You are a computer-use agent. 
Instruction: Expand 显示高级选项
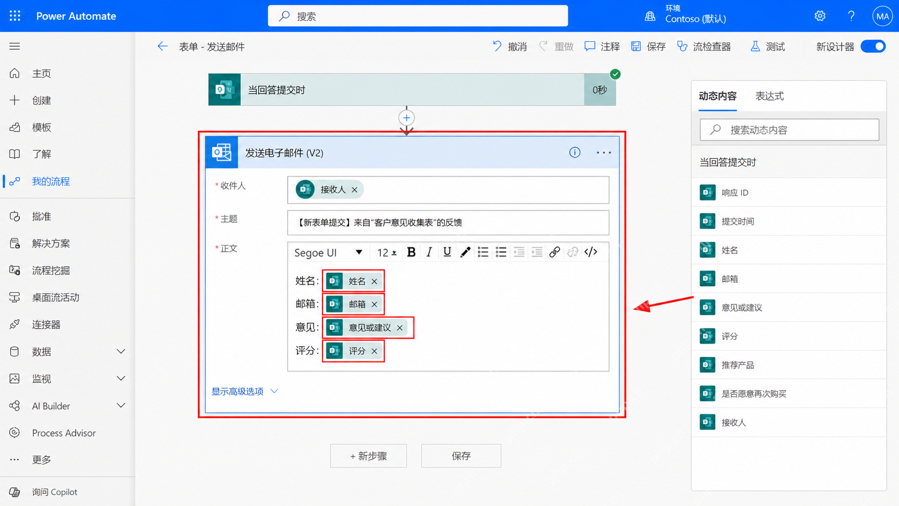click(245, 391)
